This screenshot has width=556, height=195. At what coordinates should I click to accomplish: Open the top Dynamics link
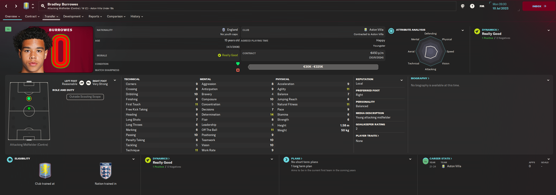[490, 30]
